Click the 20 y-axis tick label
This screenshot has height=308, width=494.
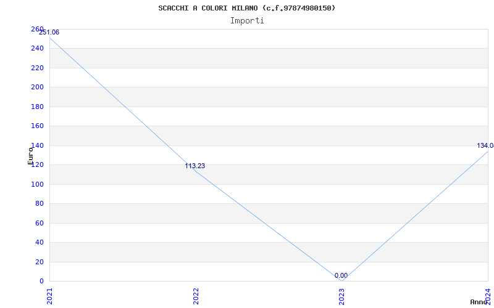point(40,262)
